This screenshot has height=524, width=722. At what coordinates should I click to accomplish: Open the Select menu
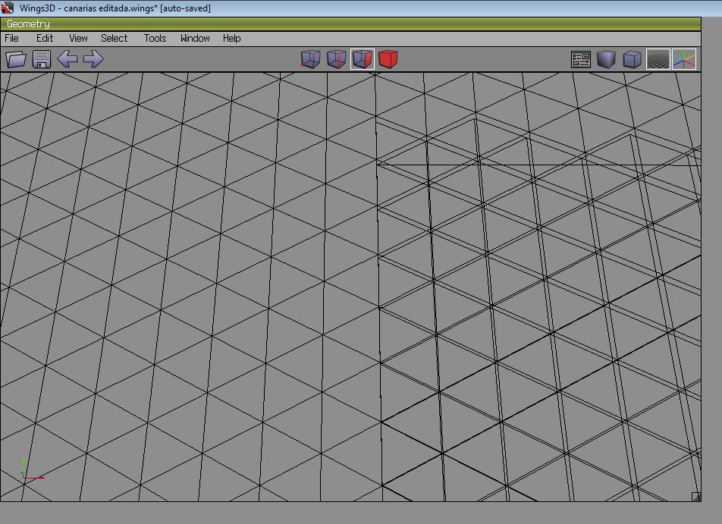coord(115,38)
